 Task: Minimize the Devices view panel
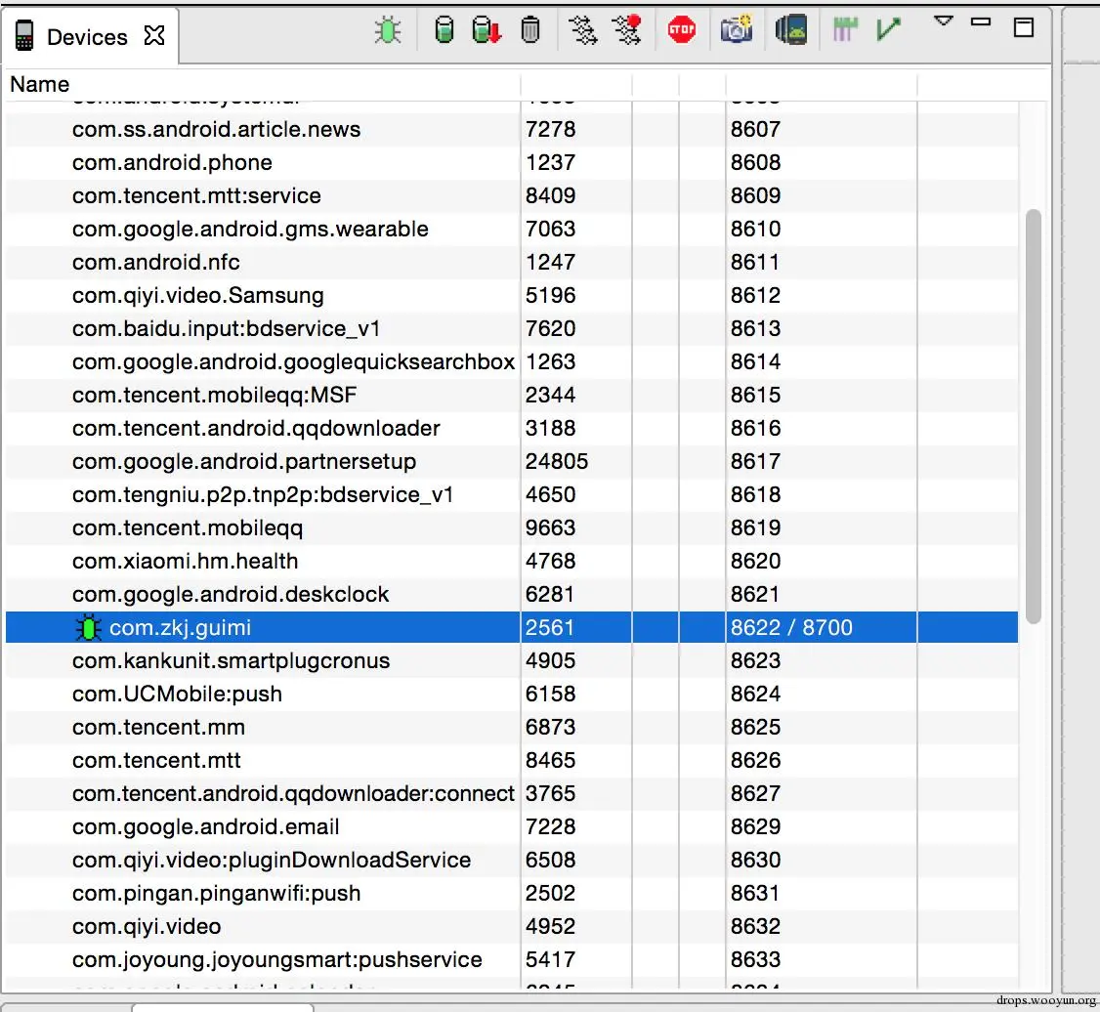[x=981, y=21]
